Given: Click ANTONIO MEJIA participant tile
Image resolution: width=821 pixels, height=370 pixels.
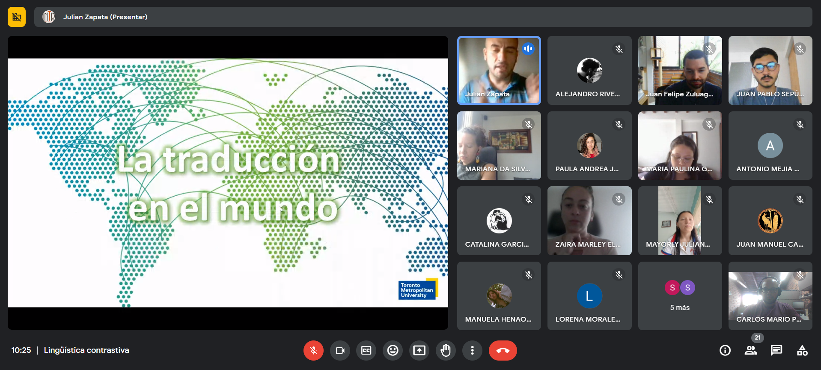Looking at the screenshot, I should (770, 146).
